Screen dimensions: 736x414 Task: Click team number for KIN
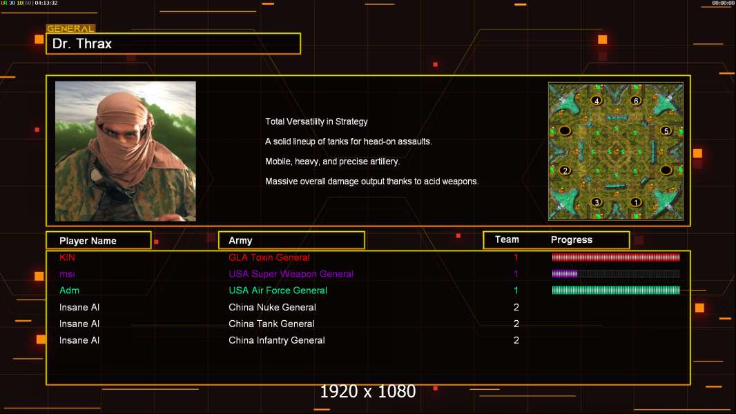pyautogui.click(x=516, y=257)
